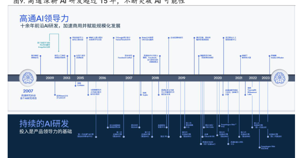Click the brain icon at the timeline's left end
Image resolution: width=298 pixels, height=158 pixels.
click(28, 78)
